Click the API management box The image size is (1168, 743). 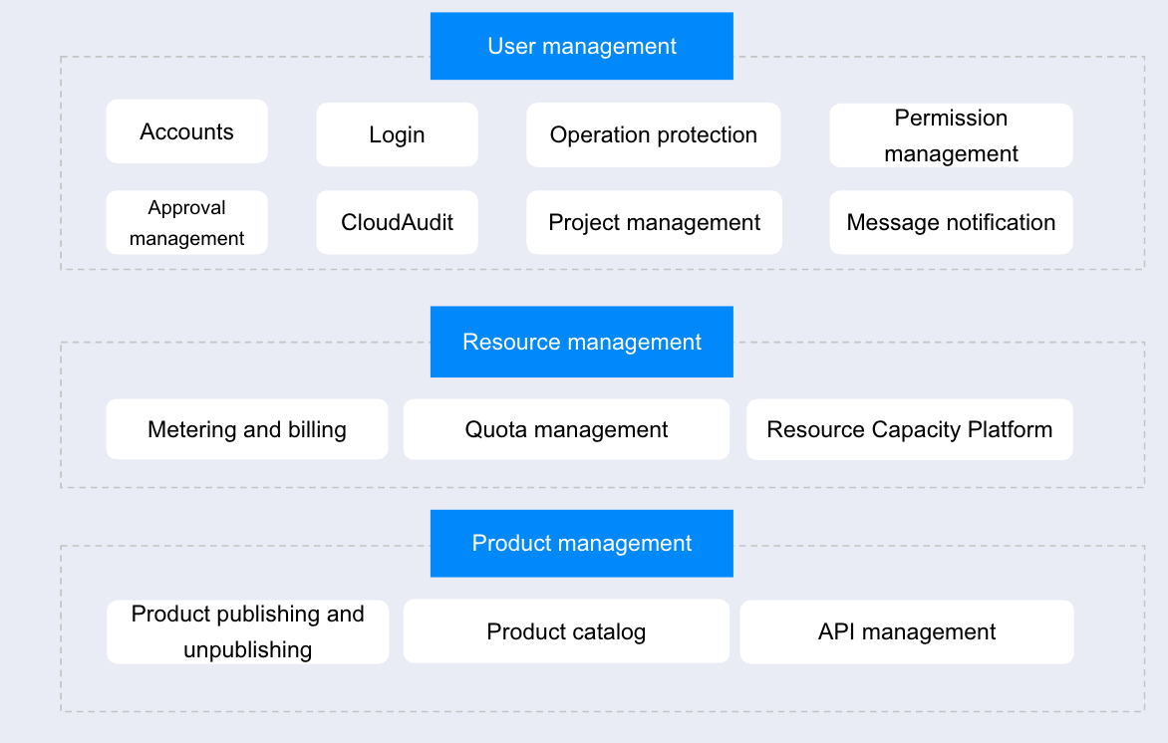[907, 632]
